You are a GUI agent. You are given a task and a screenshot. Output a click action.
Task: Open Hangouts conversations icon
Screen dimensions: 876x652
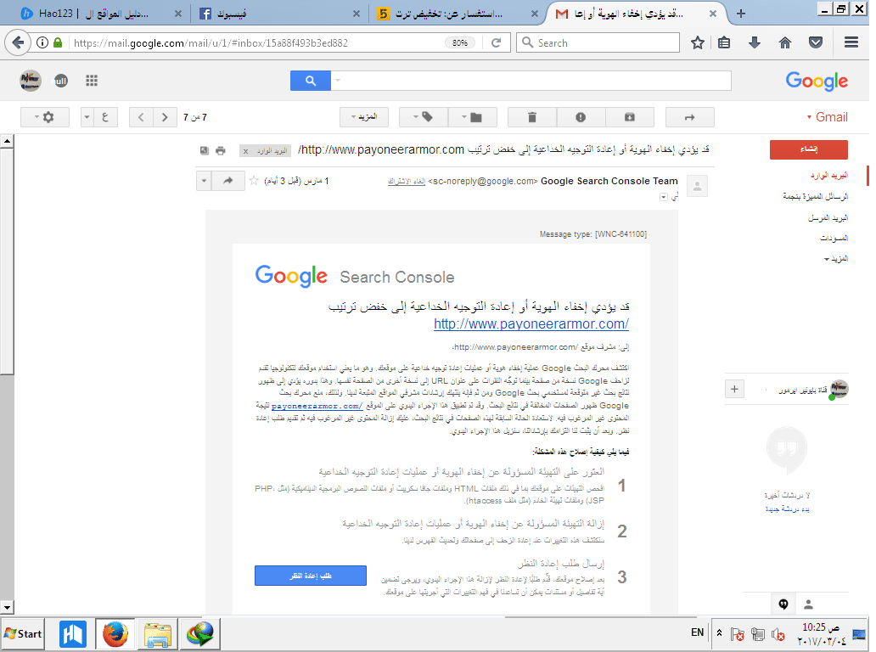click(x=783, y=604)
